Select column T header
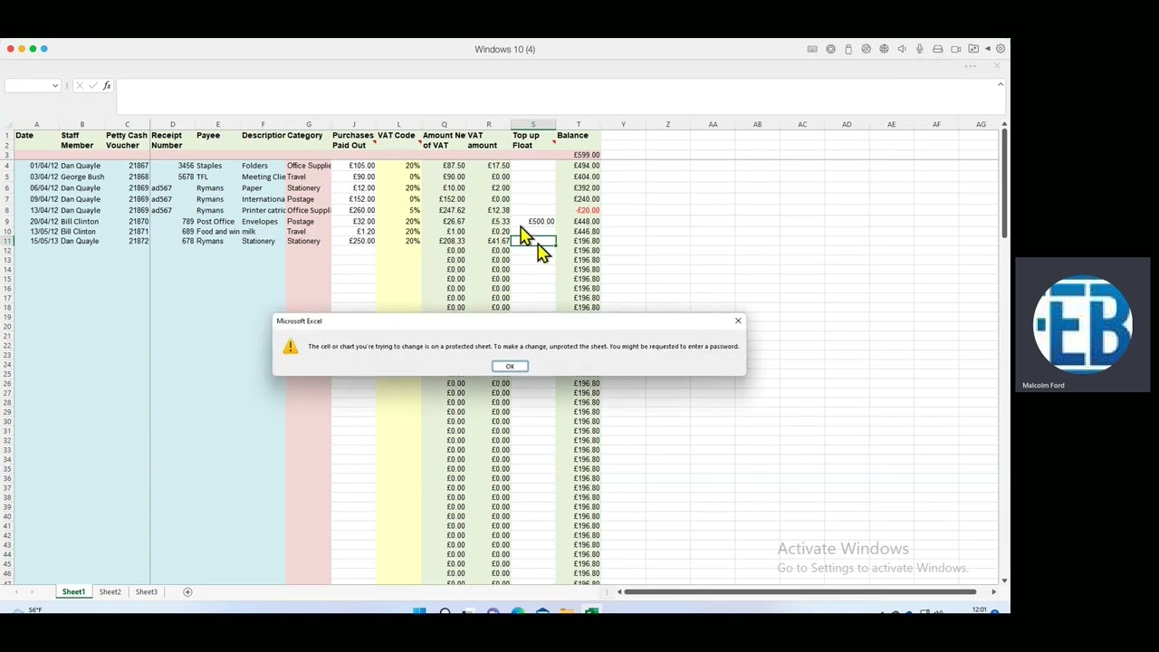This screenshot has height=652, width=1159. (x=579, y=124)
